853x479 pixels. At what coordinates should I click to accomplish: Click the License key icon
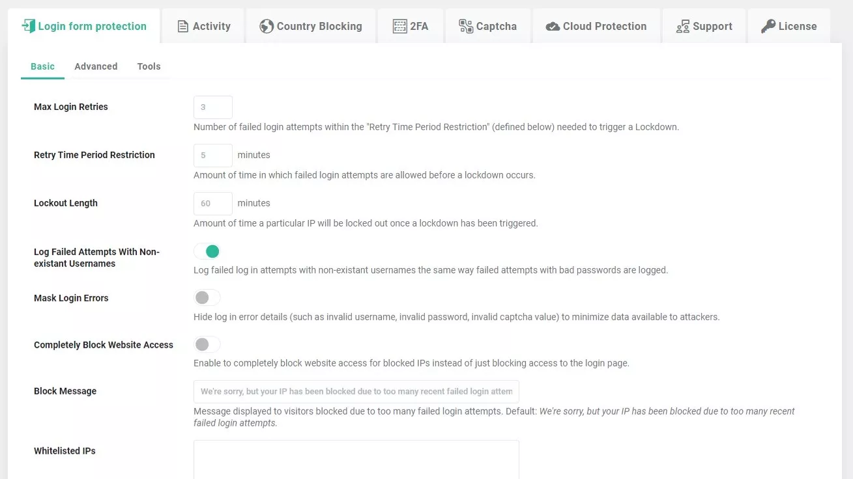(768, 27)
